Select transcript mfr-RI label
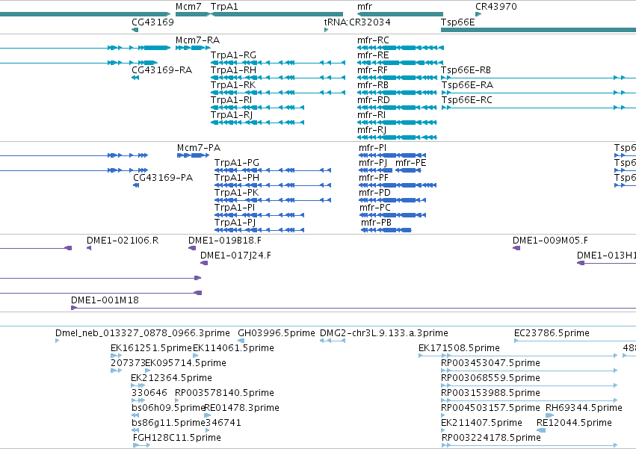The width and height of the screenshot is (636, 449). point(371,115)
